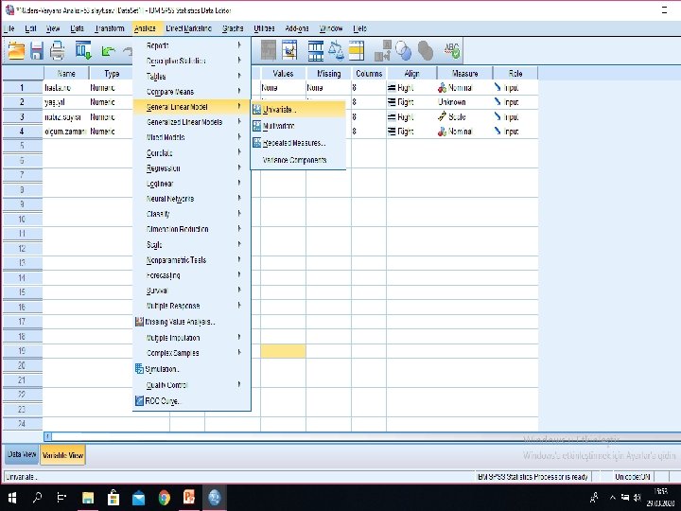Screen dimensions: 681x511
Task: Expand Generalized Linear Models submenu
Action: tap(191, 122)
